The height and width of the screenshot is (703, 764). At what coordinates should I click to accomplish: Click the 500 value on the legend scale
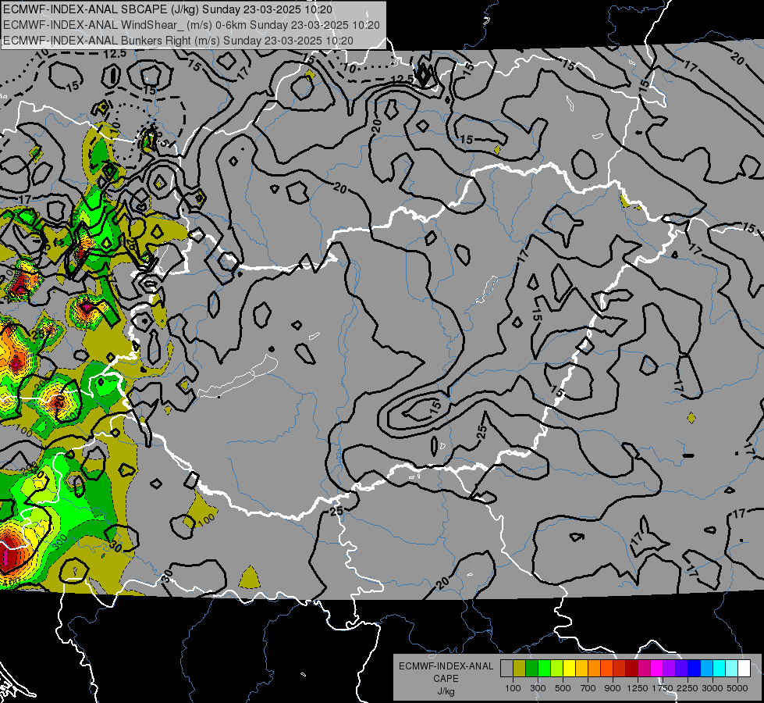coord(563,688)
